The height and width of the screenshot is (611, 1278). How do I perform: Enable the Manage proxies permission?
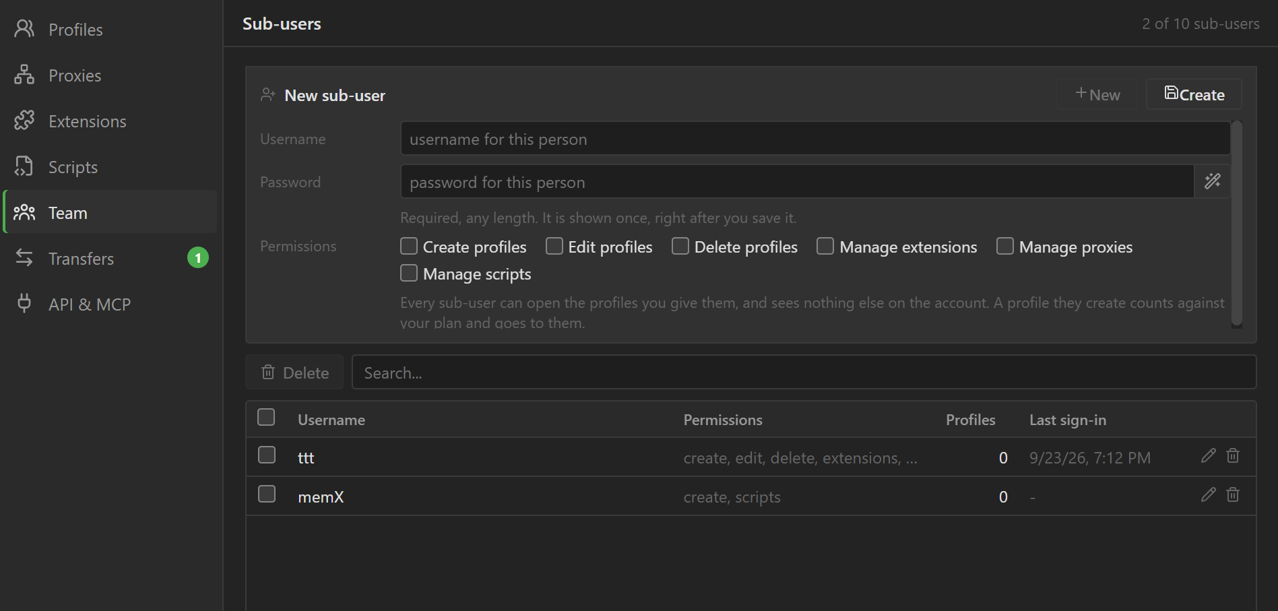(1005, 246)
